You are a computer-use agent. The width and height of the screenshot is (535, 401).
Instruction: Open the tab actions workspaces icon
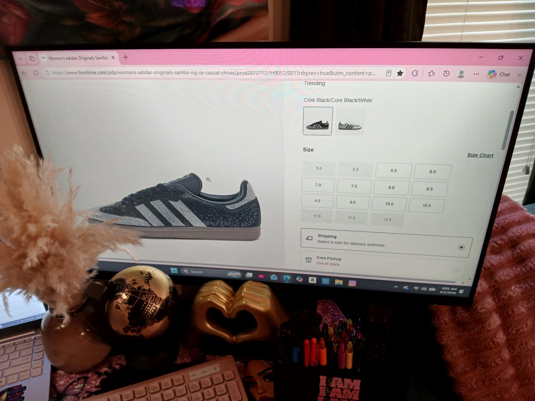click(32, 58)
